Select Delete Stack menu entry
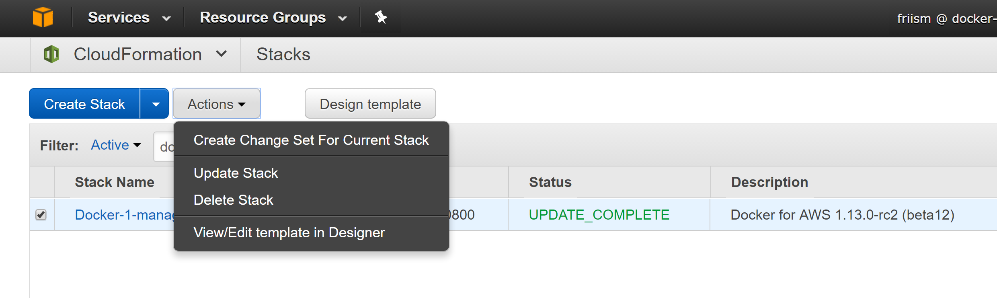 (233, 200)
